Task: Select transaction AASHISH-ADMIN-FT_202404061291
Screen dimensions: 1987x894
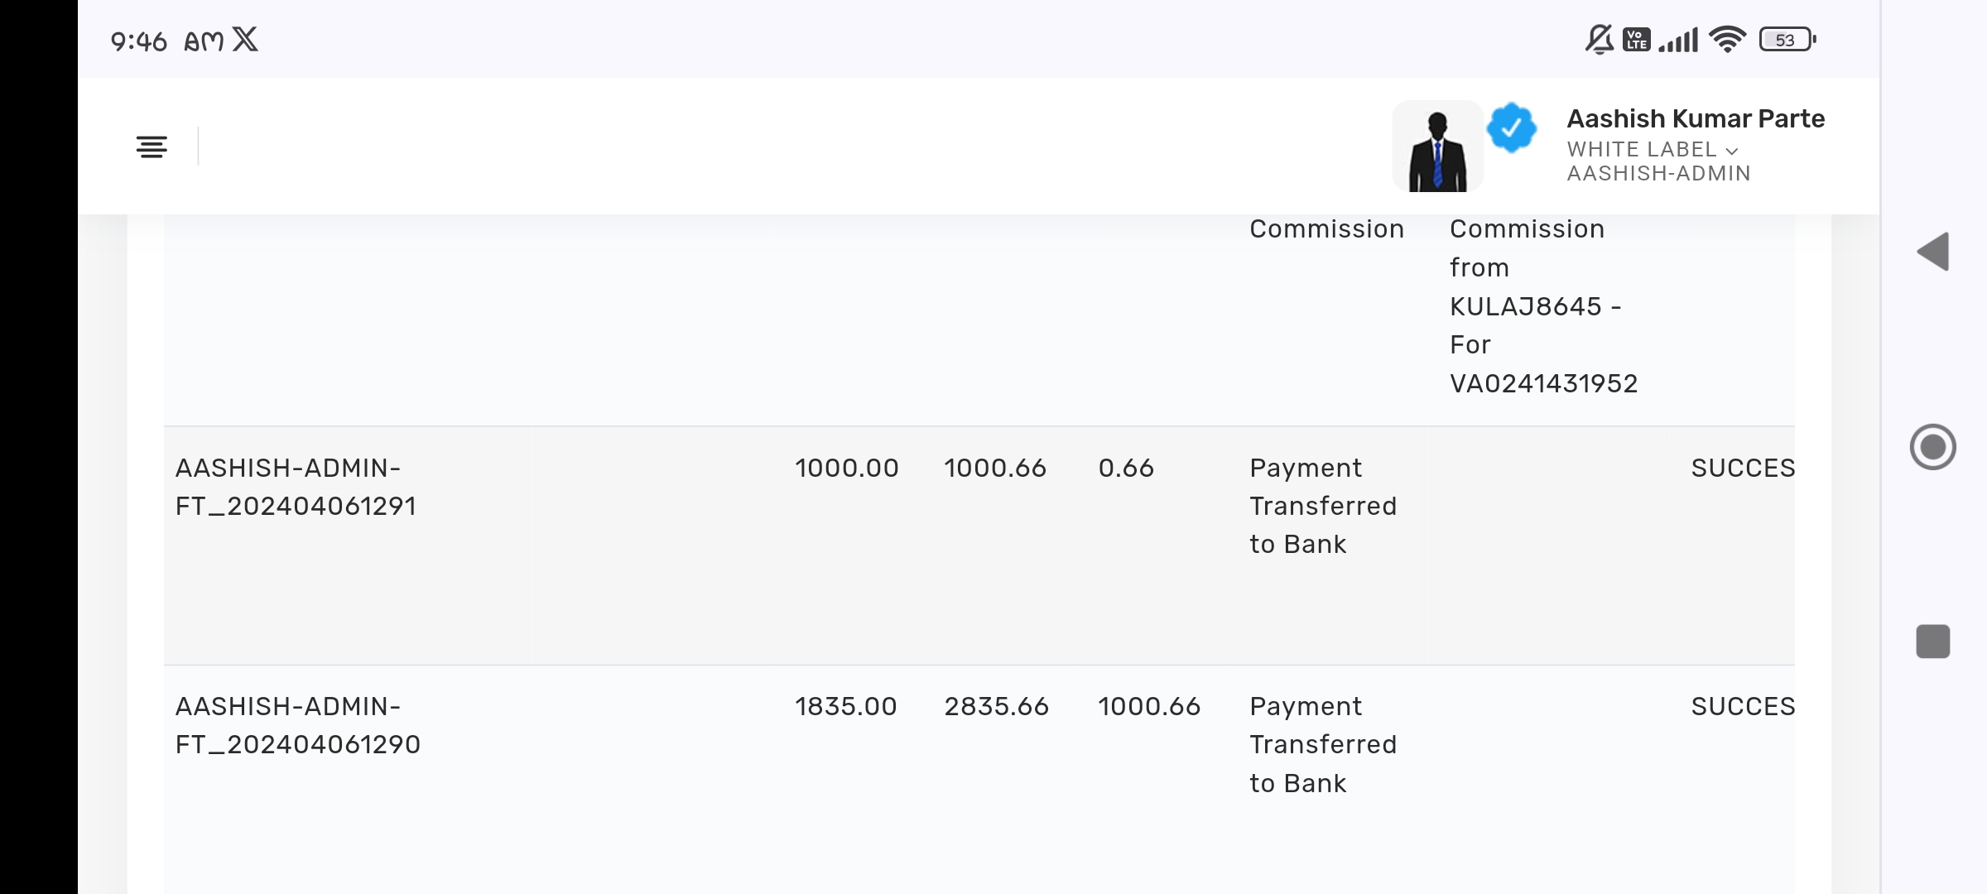Action: pyautogui.click(x=296, y=487)
